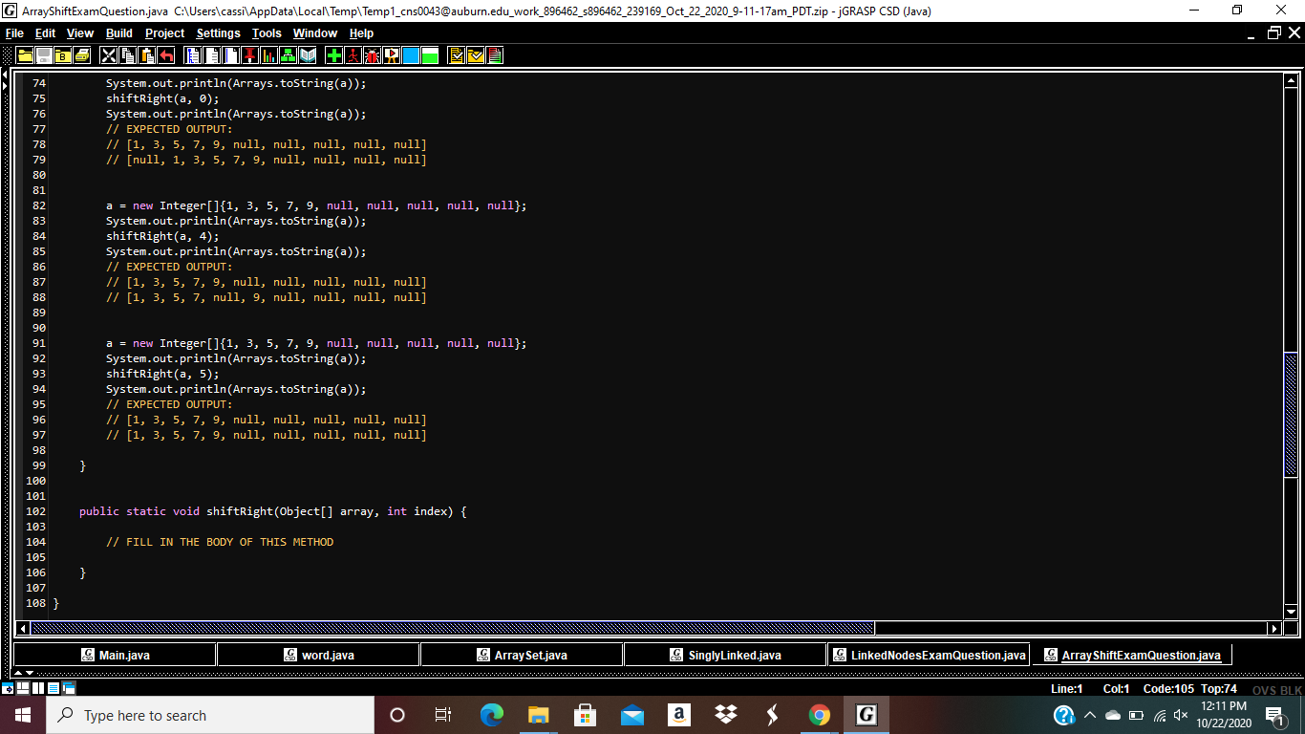Open the file browser 'B' folder icon

[63, 55]
